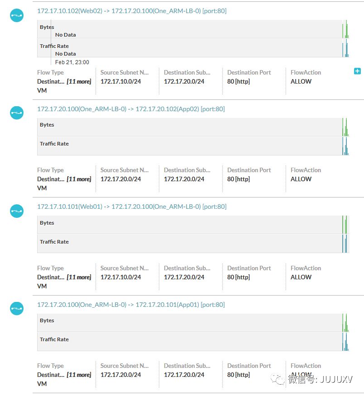Viewport: 364px width, 395px height.
Task: Click the Destination Port value of the App02 flow
Action: pyautogui.click(x=239, y=179)
